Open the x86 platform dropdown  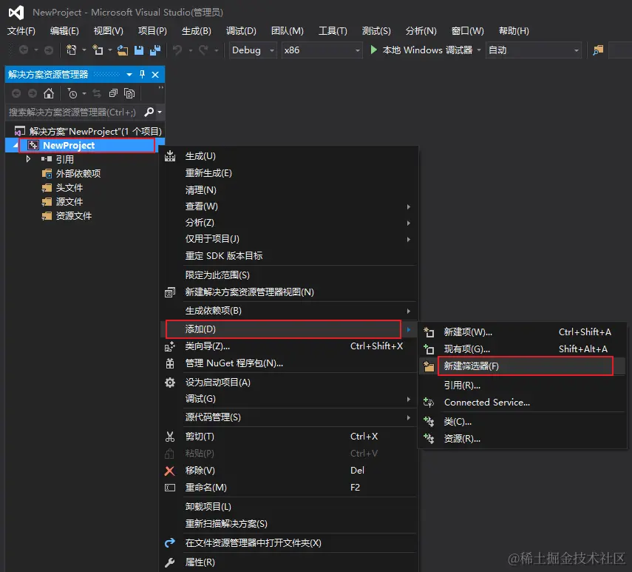click(x=322, y=50)
